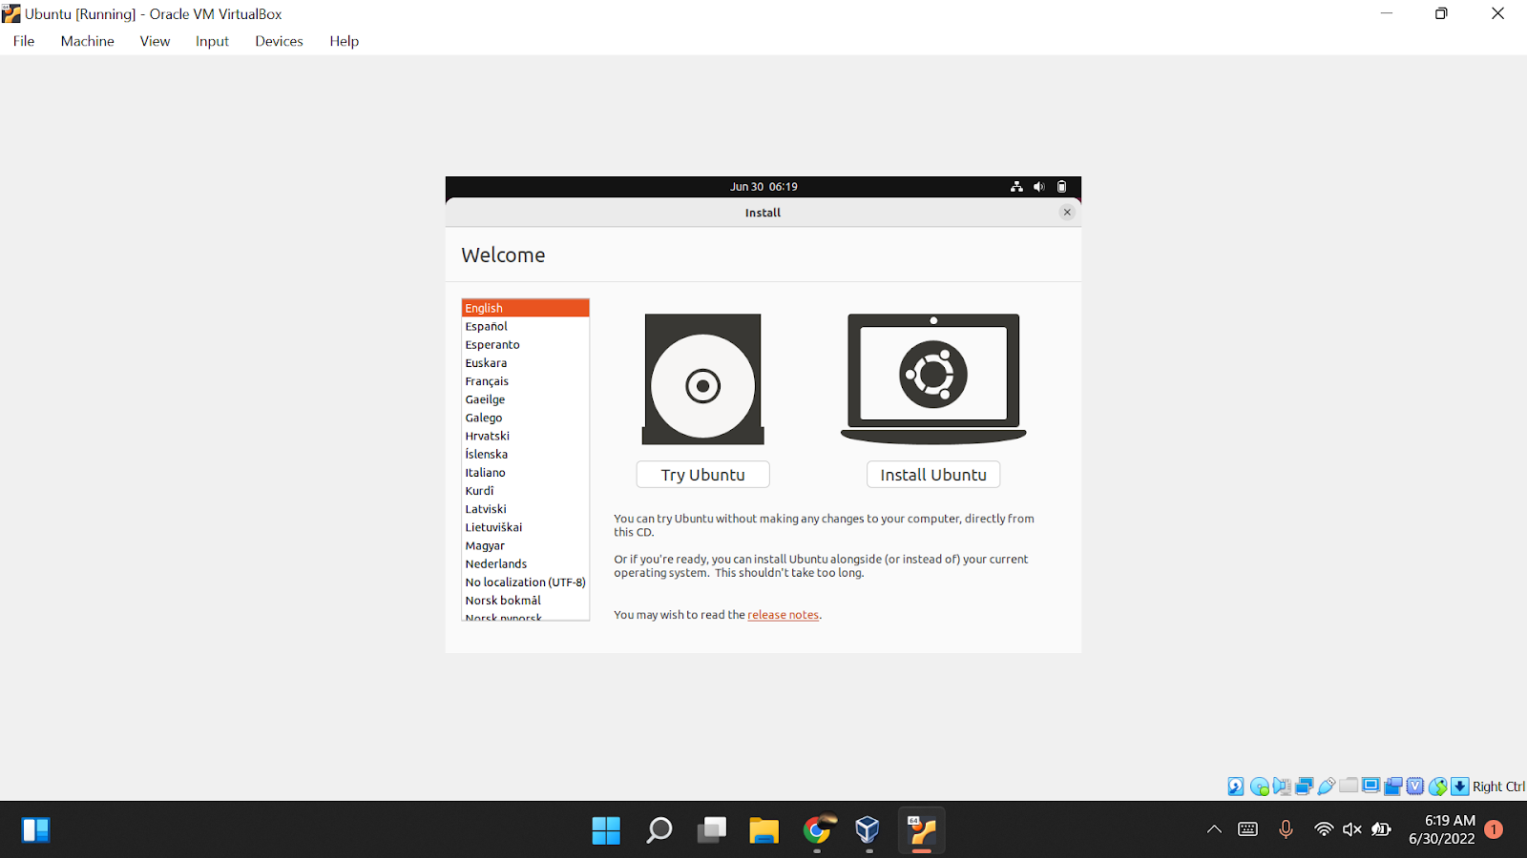The height and width of the screenshot is (858, 1527).
Task: Click the laptop Install Ubuntu image
Action: (933, 379)
